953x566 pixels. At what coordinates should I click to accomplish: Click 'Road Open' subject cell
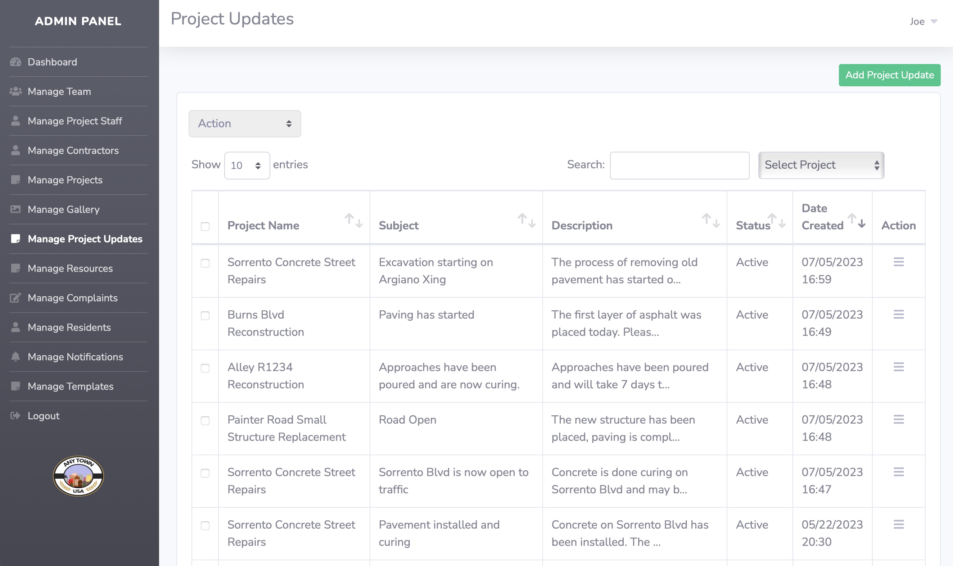pos(407,420)
